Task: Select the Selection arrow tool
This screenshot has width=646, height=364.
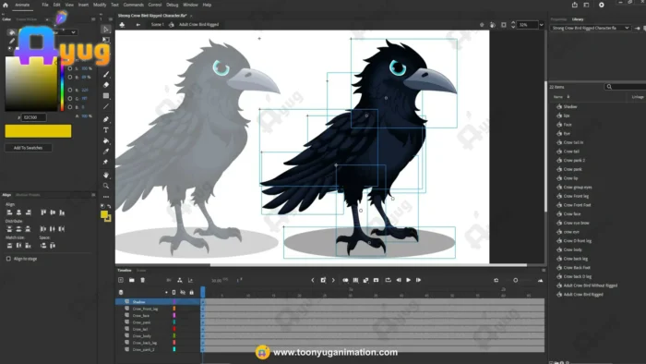Action: point(106,30)
